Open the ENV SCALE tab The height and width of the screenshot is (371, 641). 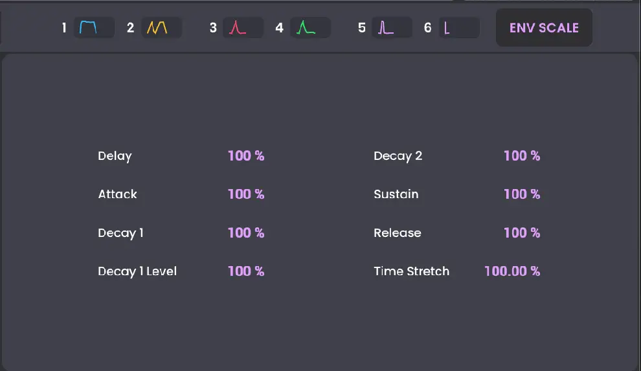(544, 28)
